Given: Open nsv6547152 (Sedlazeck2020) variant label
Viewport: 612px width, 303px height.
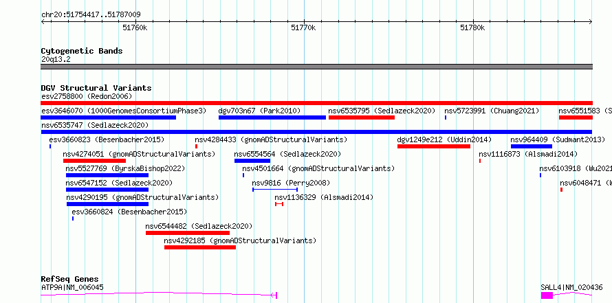Looking at the screenshot, I should click(119, 183).
